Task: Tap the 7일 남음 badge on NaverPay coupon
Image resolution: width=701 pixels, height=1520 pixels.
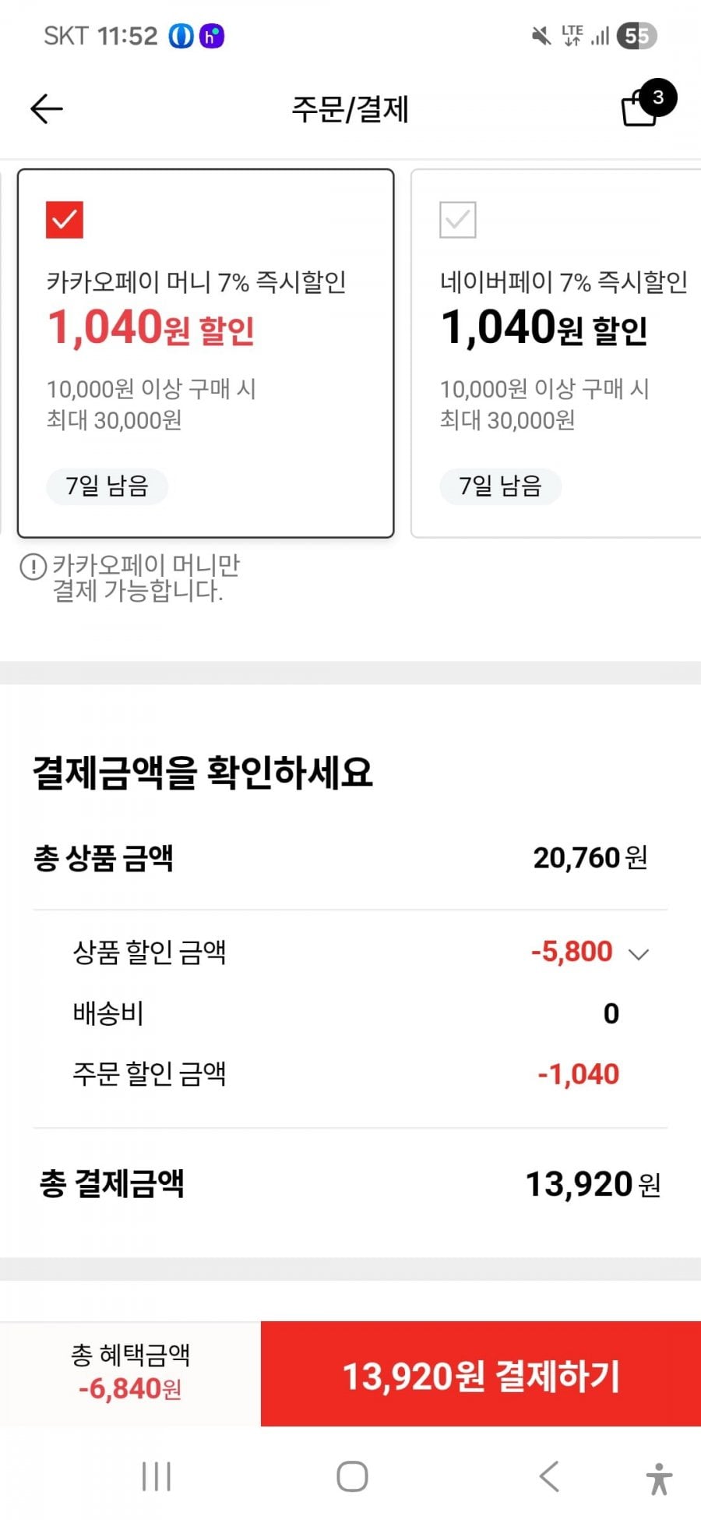Action: 500,486
